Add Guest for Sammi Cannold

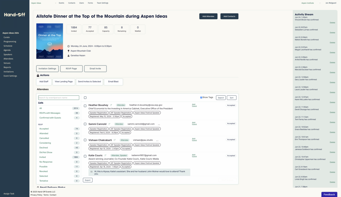194,123
